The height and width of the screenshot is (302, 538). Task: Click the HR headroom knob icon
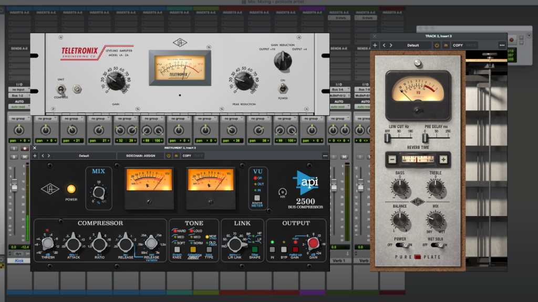tap(284, 193)
